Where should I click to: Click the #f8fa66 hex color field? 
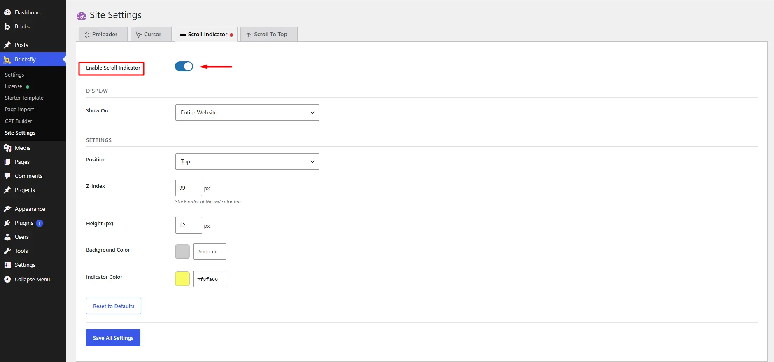210,279
